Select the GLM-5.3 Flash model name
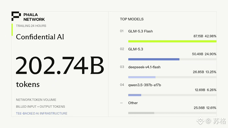228x128 pixels. click(x=140, y=31)
